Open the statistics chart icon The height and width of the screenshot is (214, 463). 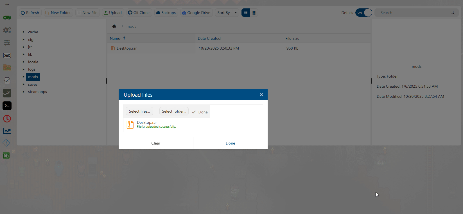pos(7,131)
